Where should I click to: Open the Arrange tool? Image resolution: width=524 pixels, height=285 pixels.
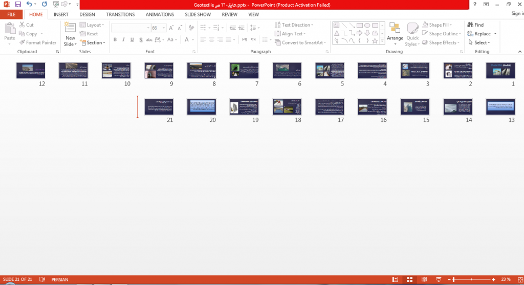pyautogui.click(x=395, y=34)
